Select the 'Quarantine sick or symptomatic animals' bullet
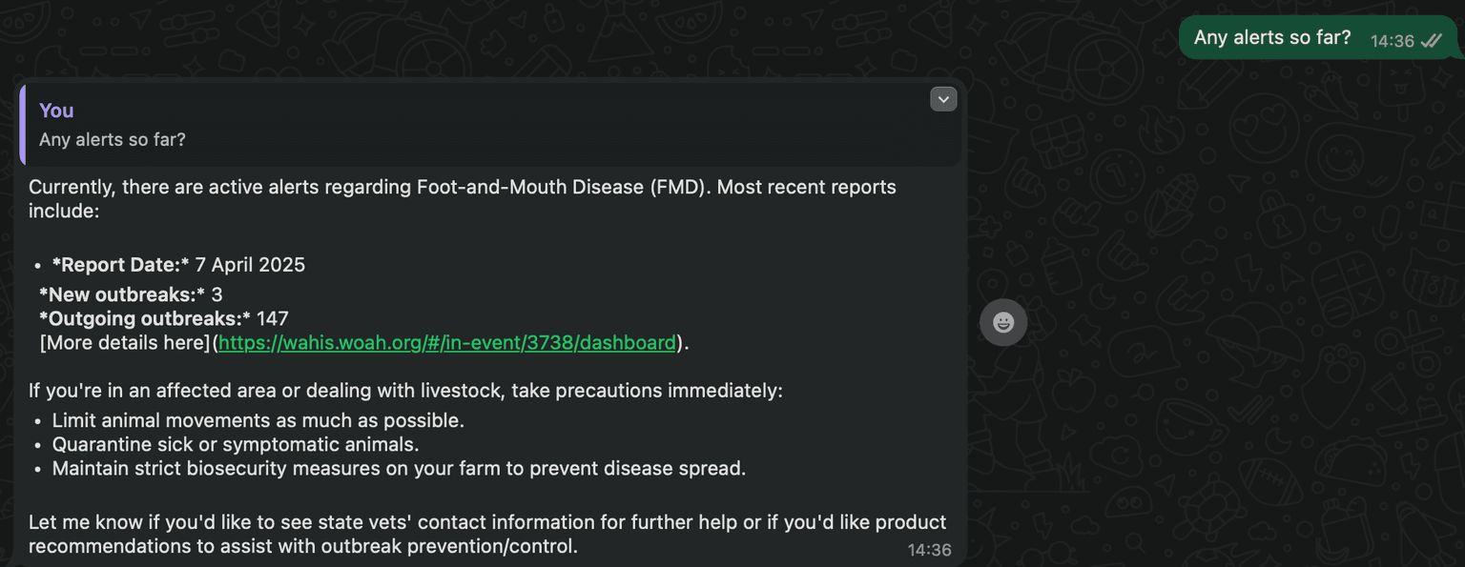 coord(236,445)
